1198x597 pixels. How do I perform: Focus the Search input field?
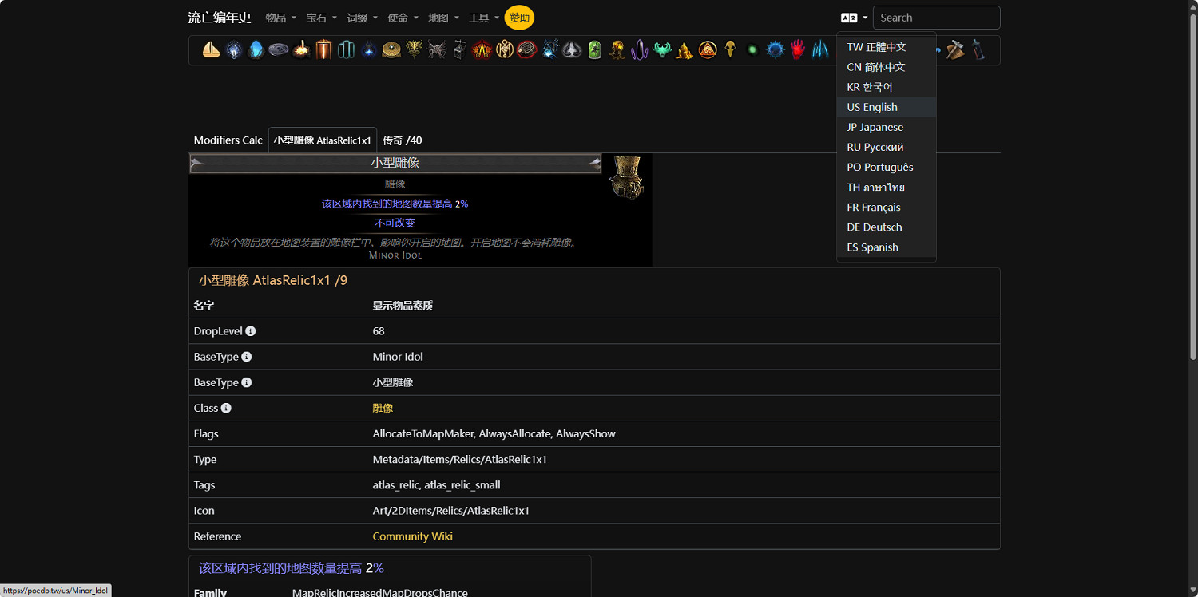coord(936,18)
